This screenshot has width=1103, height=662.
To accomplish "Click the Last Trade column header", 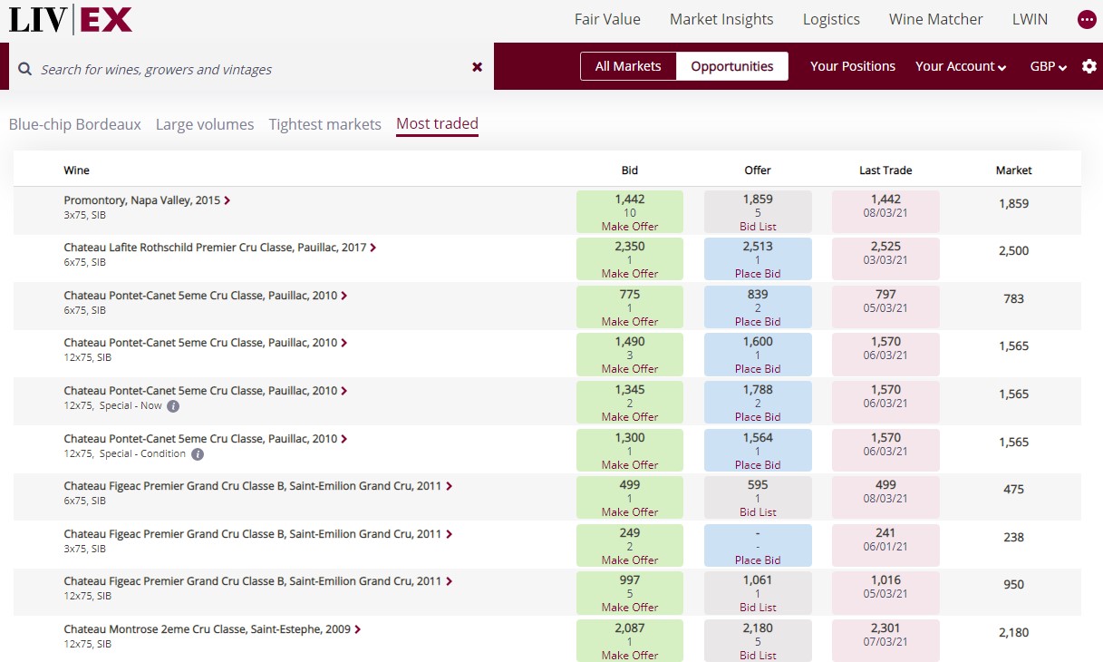I will [885, 170].
